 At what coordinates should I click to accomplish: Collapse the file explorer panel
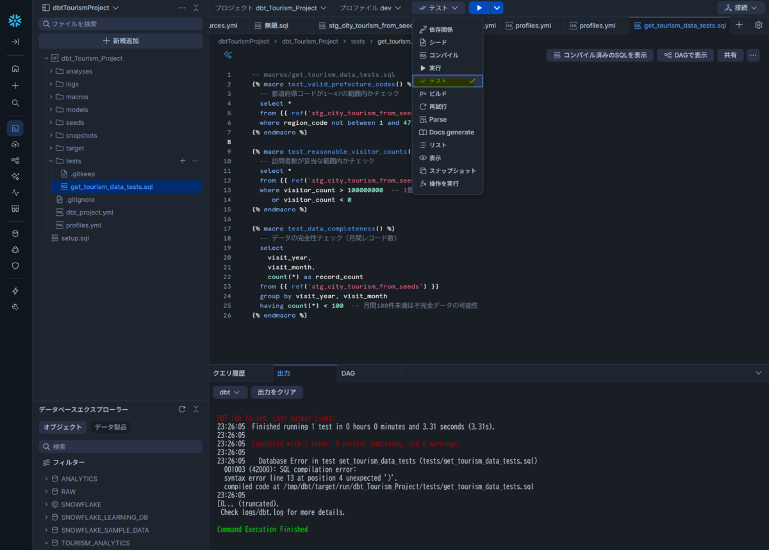coord(196,8)
